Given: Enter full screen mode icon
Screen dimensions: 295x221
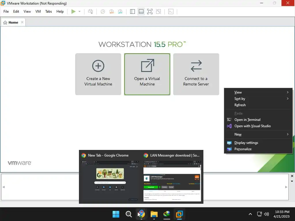Looking at the screenshot, I should click(150, 12).
